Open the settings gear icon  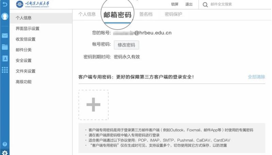tap(5, 152)
